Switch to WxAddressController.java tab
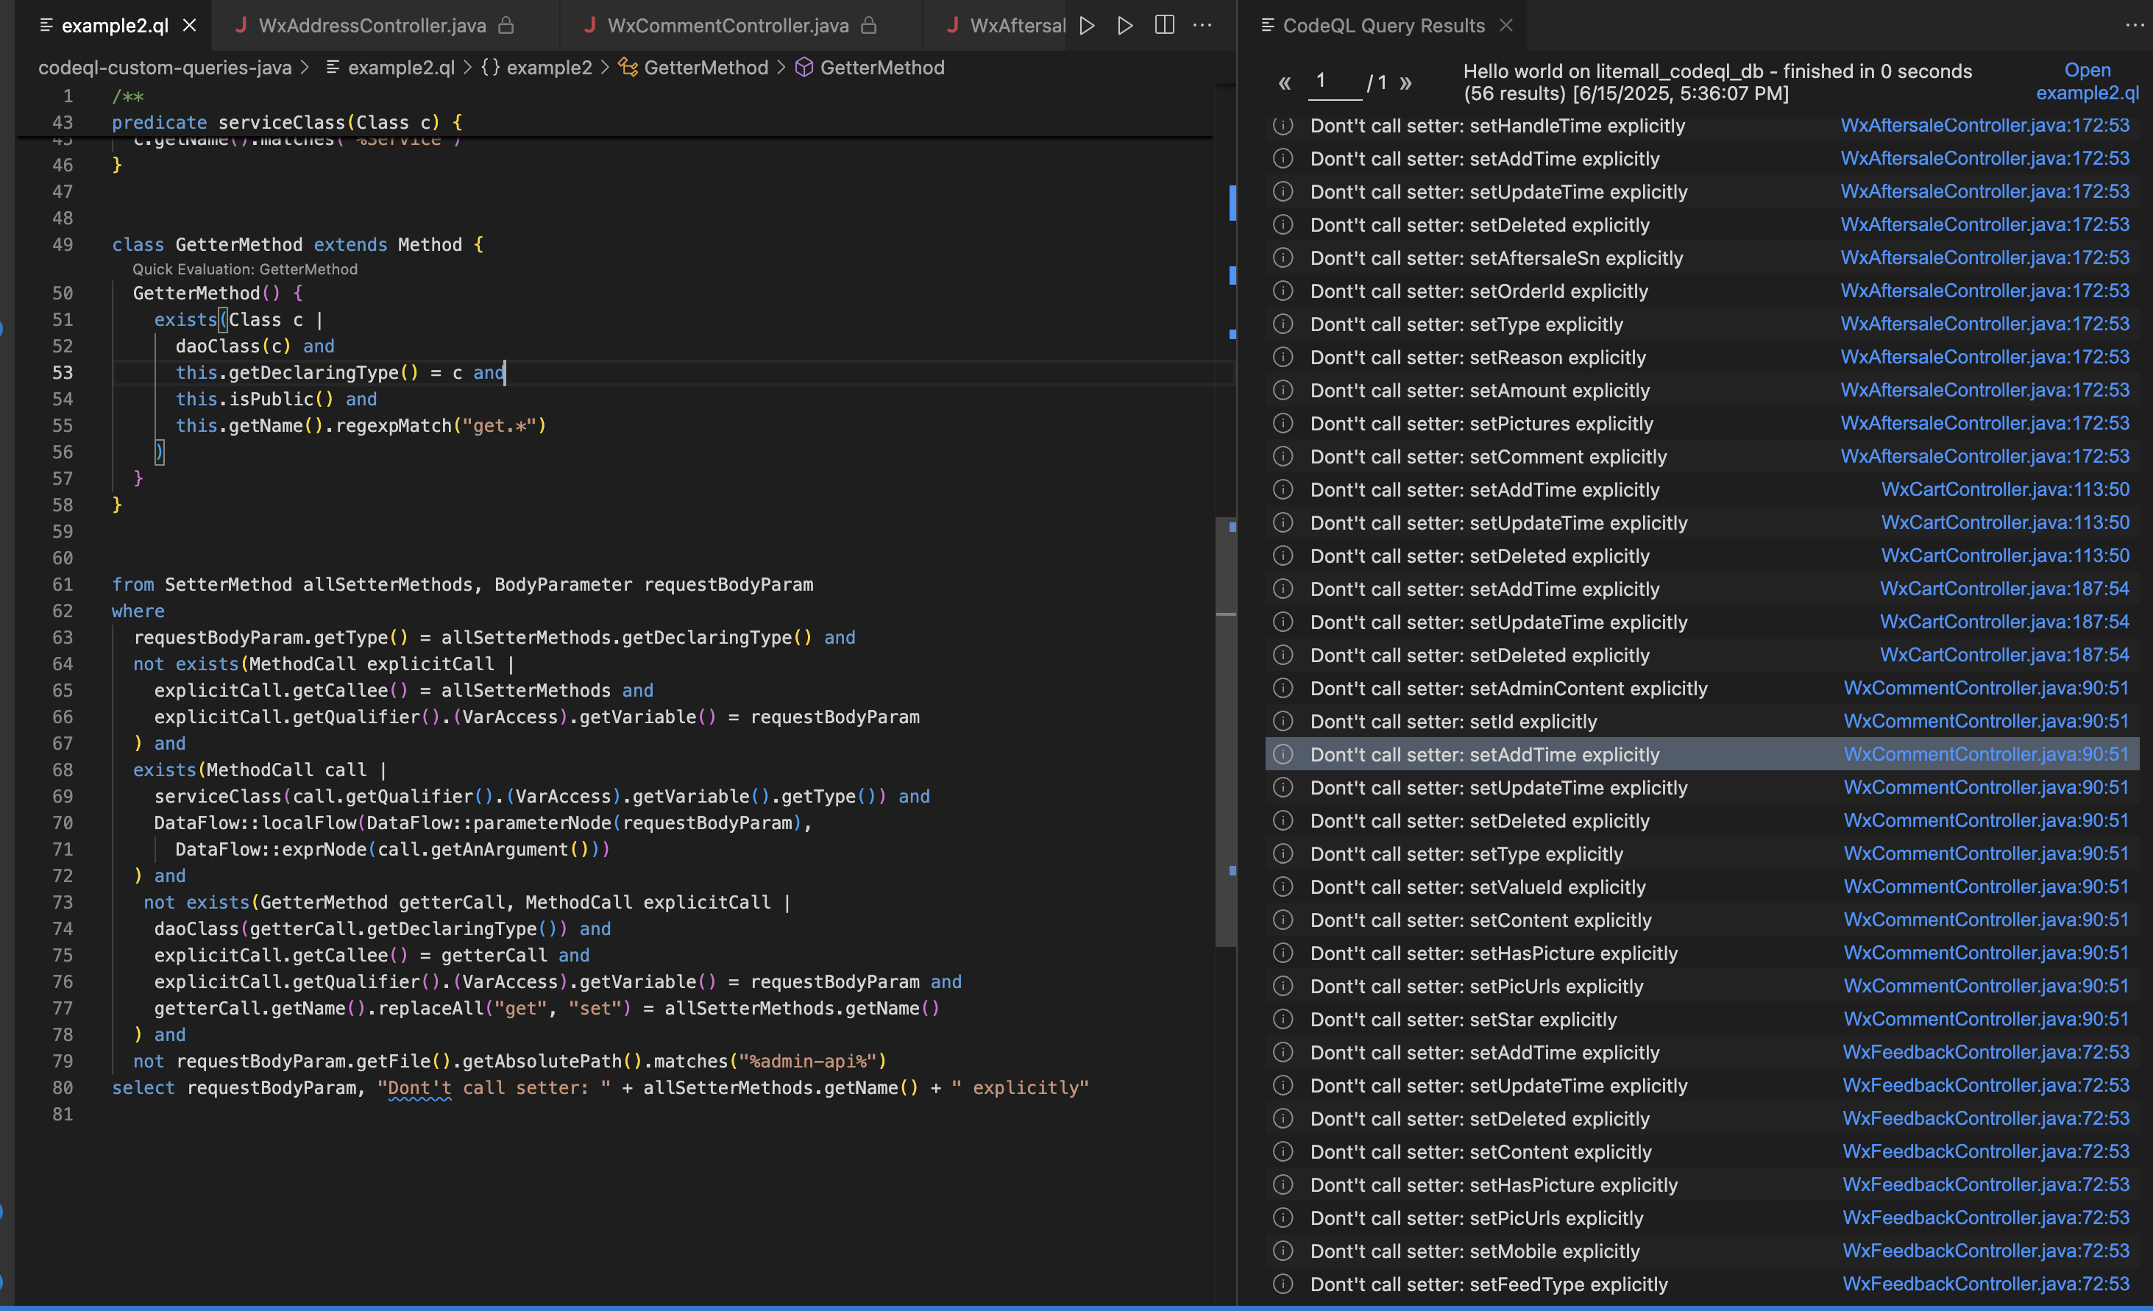This screenshot has height=1311, width=2153. click(x=372, y=25)
